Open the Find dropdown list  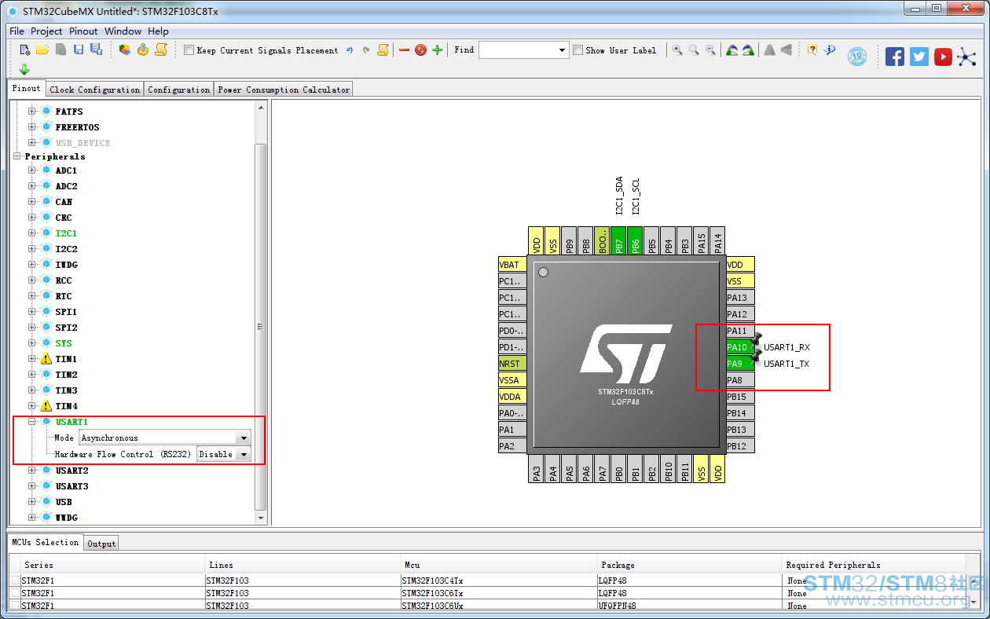point(562,50)
